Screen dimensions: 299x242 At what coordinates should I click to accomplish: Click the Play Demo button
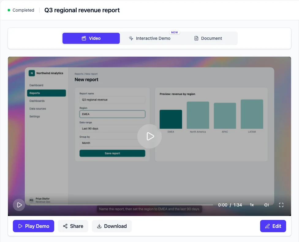[34, 226]
